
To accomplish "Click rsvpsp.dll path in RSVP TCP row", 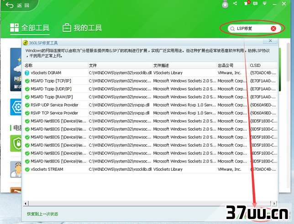I will pyautogui.click(x=119, y=113).
